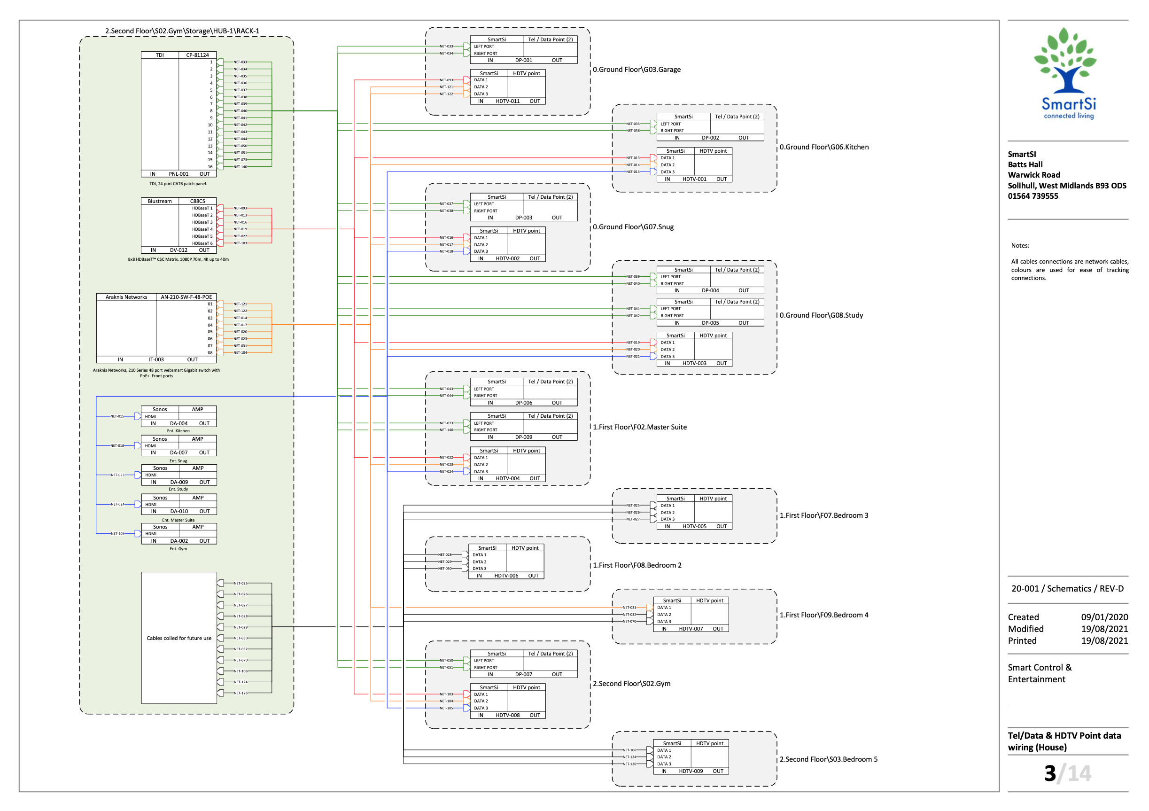
Task: Click the 1.First Floor\F07.Bedroom 3 label
Action: pyautogui.click(x=824, y=515)
